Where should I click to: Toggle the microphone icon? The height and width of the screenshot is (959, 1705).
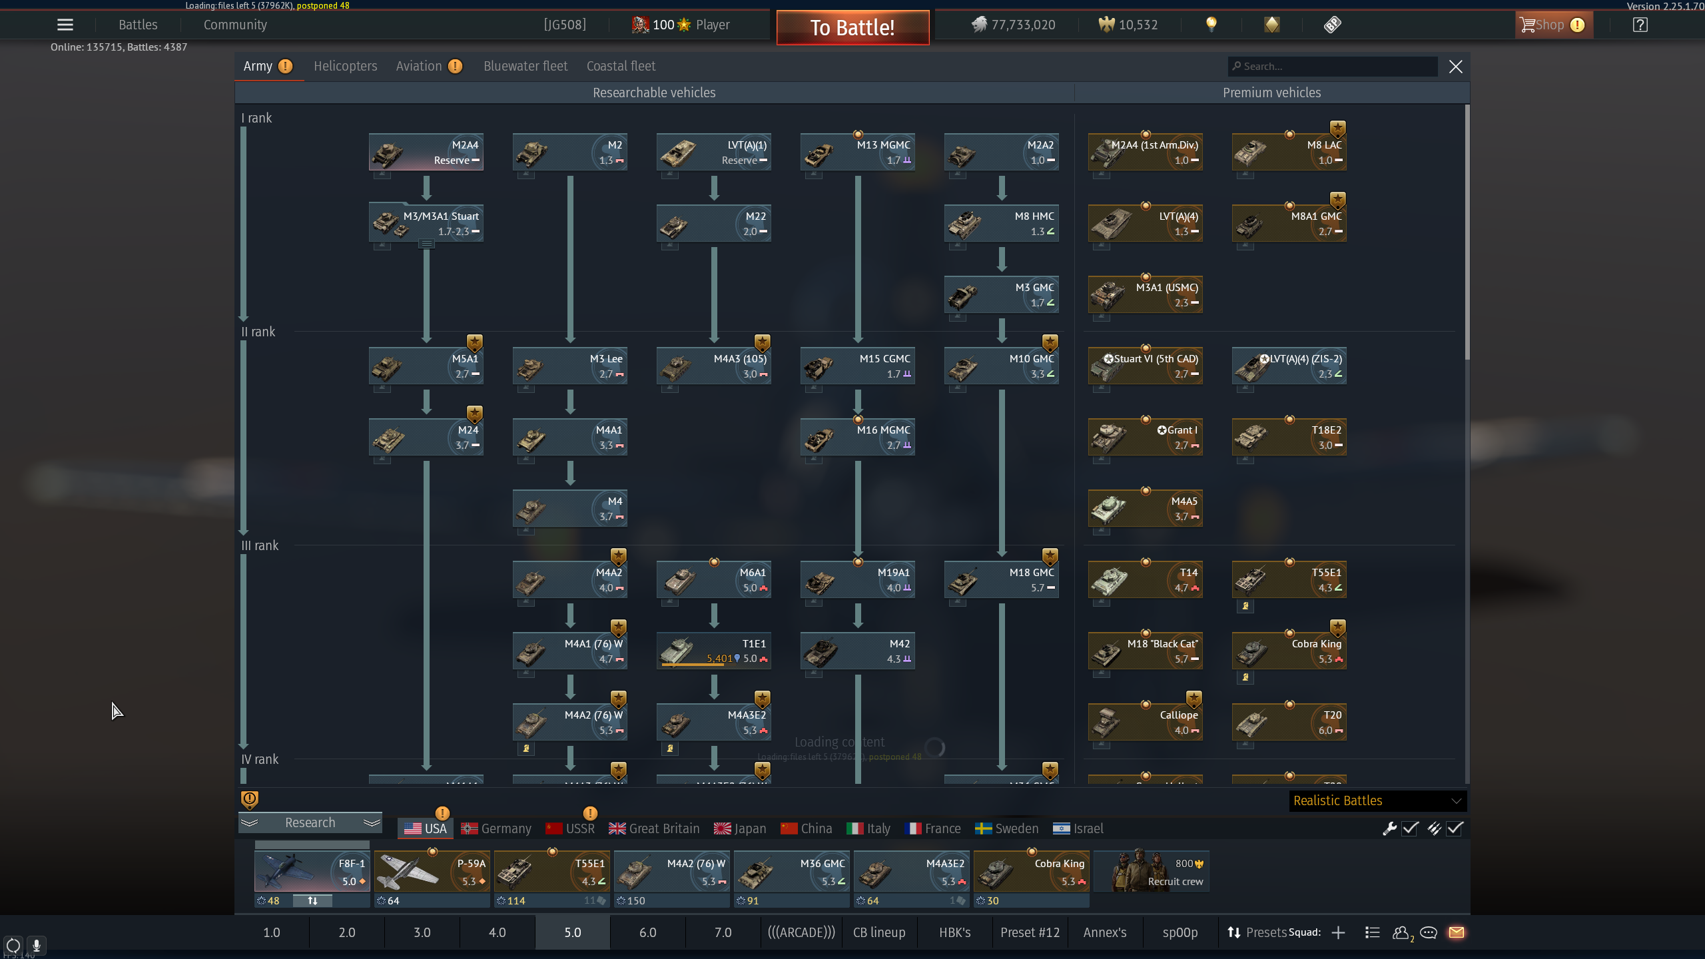36,945
